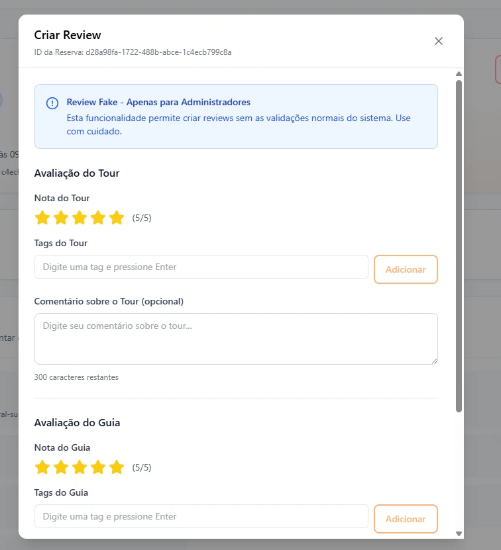Focus the Tags do Guia input field
Screen dimensions: 501x550
click(201, 516)
